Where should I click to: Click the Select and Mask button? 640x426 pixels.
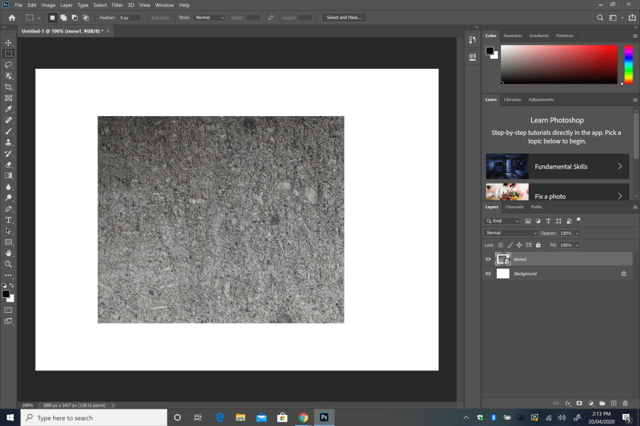tap(344, 17)
